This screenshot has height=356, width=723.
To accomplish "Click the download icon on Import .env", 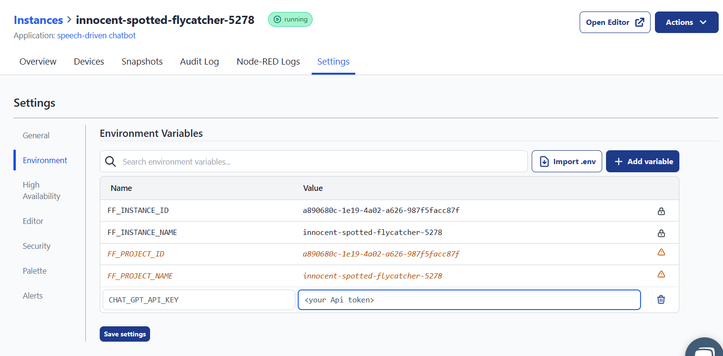I will coord(543,161).
